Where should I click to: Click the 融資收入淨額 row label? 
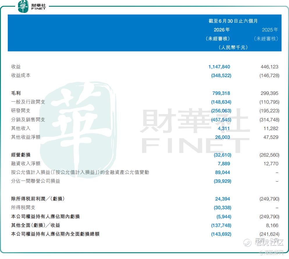pos(26,164)
